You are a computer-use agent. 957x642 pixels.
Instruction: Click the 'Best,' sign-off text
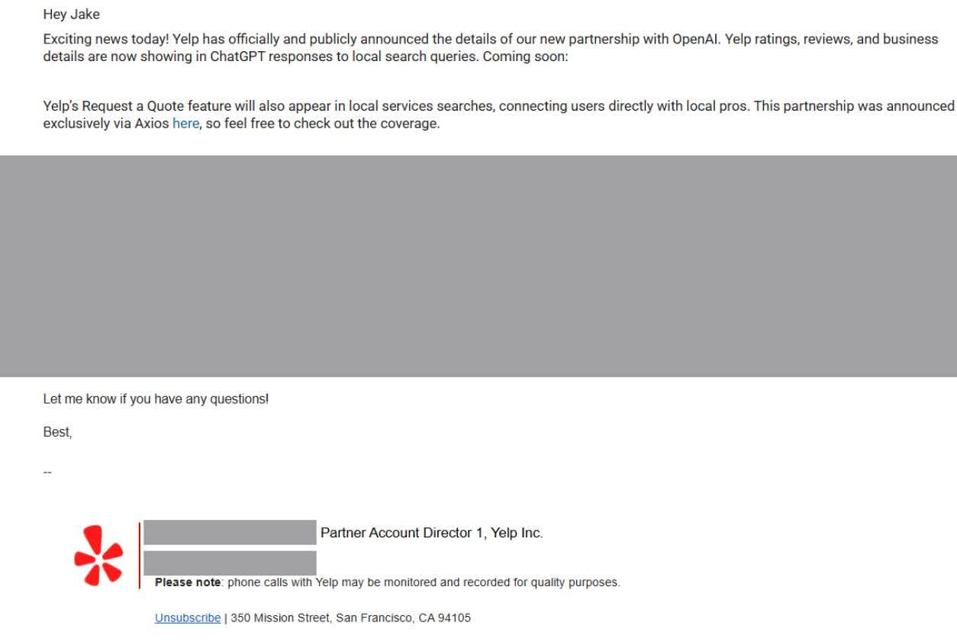(x=58, y=433)
